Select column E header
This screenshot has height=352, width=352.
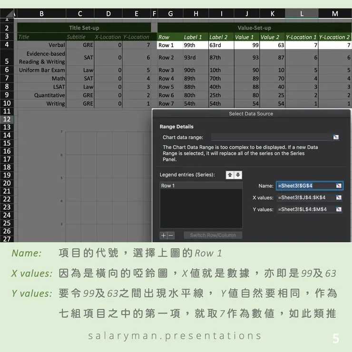coord(137,14)
